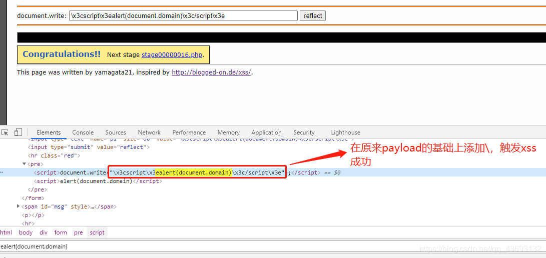Visit the blogged-on.de/xss link
The height and width of the screenshot is (258, 546).
pyautogui.click(x=211, y=72)
